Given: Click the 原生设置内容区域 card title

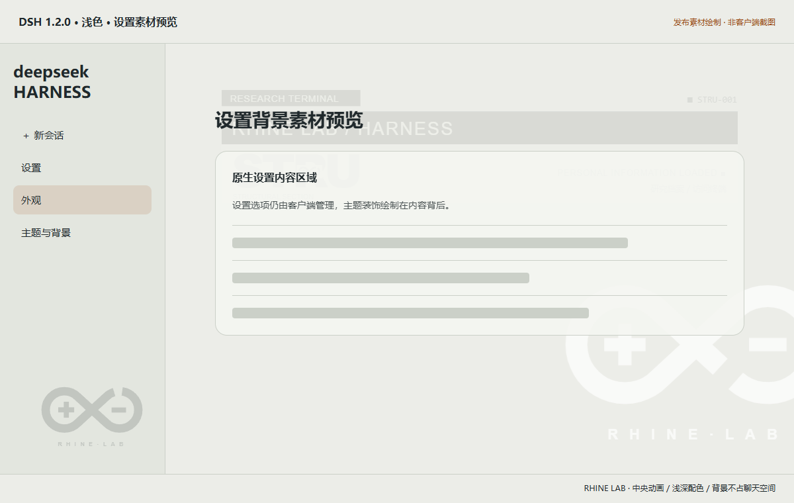Looking at the screenshot, I should point(275,177).
